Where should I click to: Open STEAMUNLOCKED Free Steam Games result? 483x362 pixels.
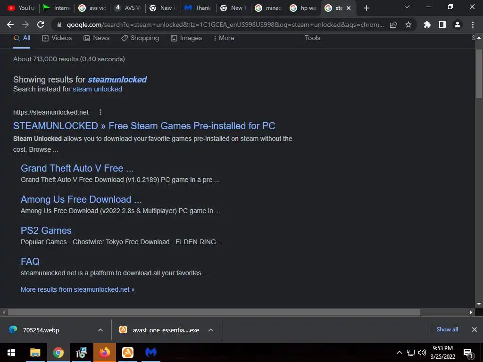point(144,125)
